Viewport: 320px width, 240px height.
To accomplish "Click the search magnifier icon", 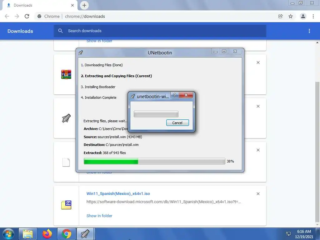I will click(x=60, y=31).
